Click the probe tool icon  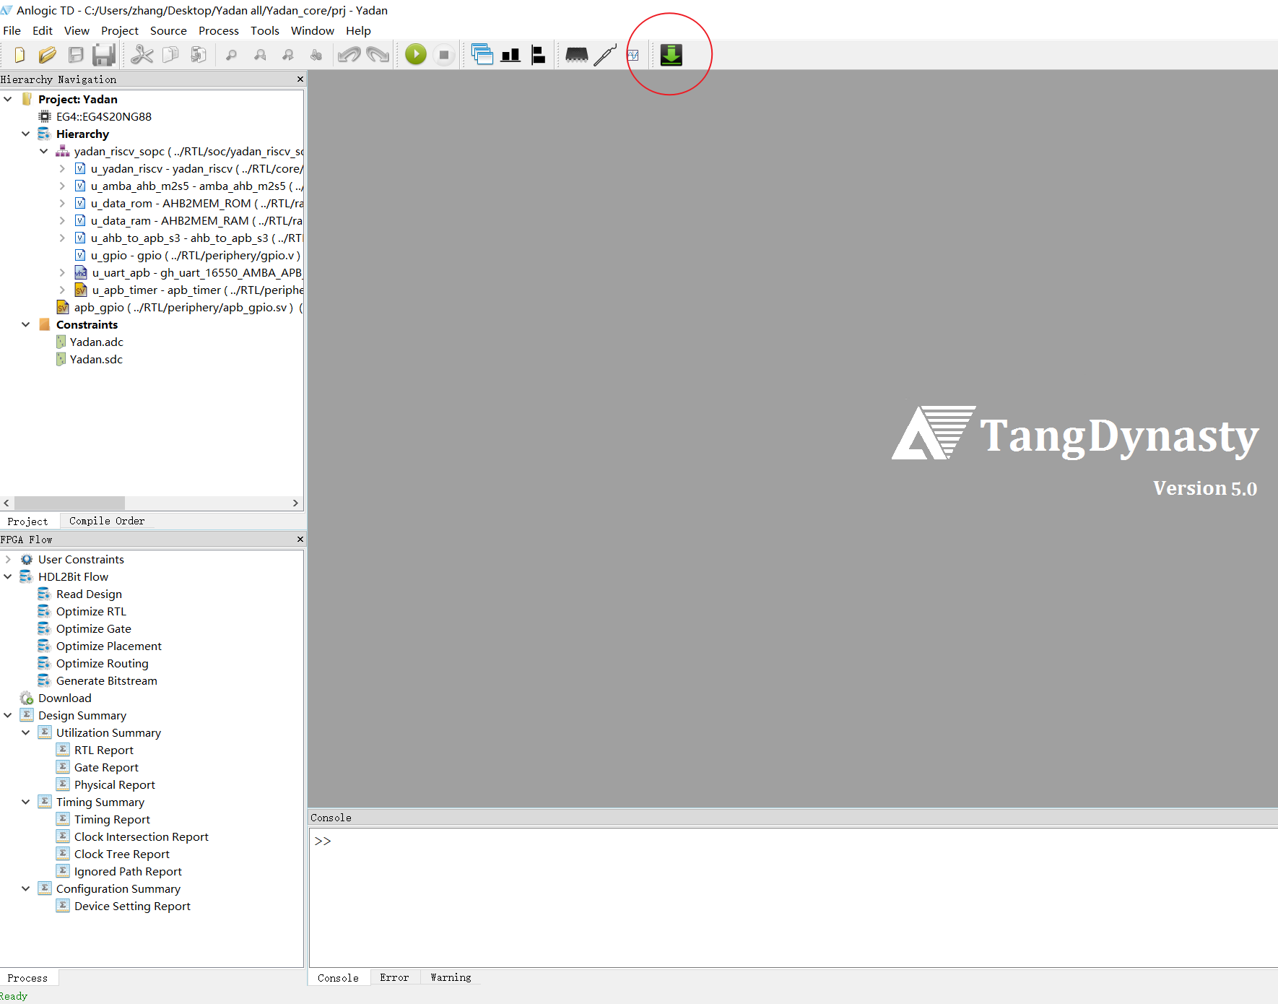point(605,55)
